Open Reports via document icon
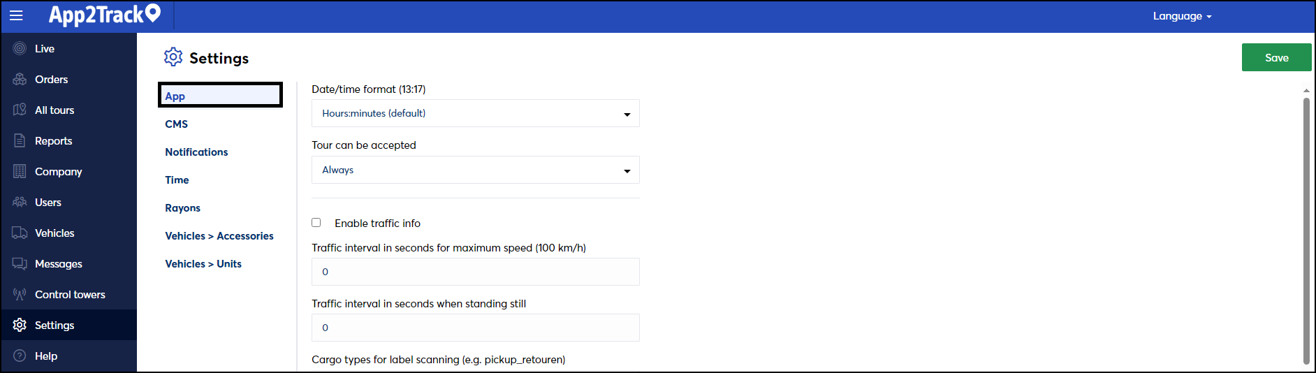 [20, 140]
